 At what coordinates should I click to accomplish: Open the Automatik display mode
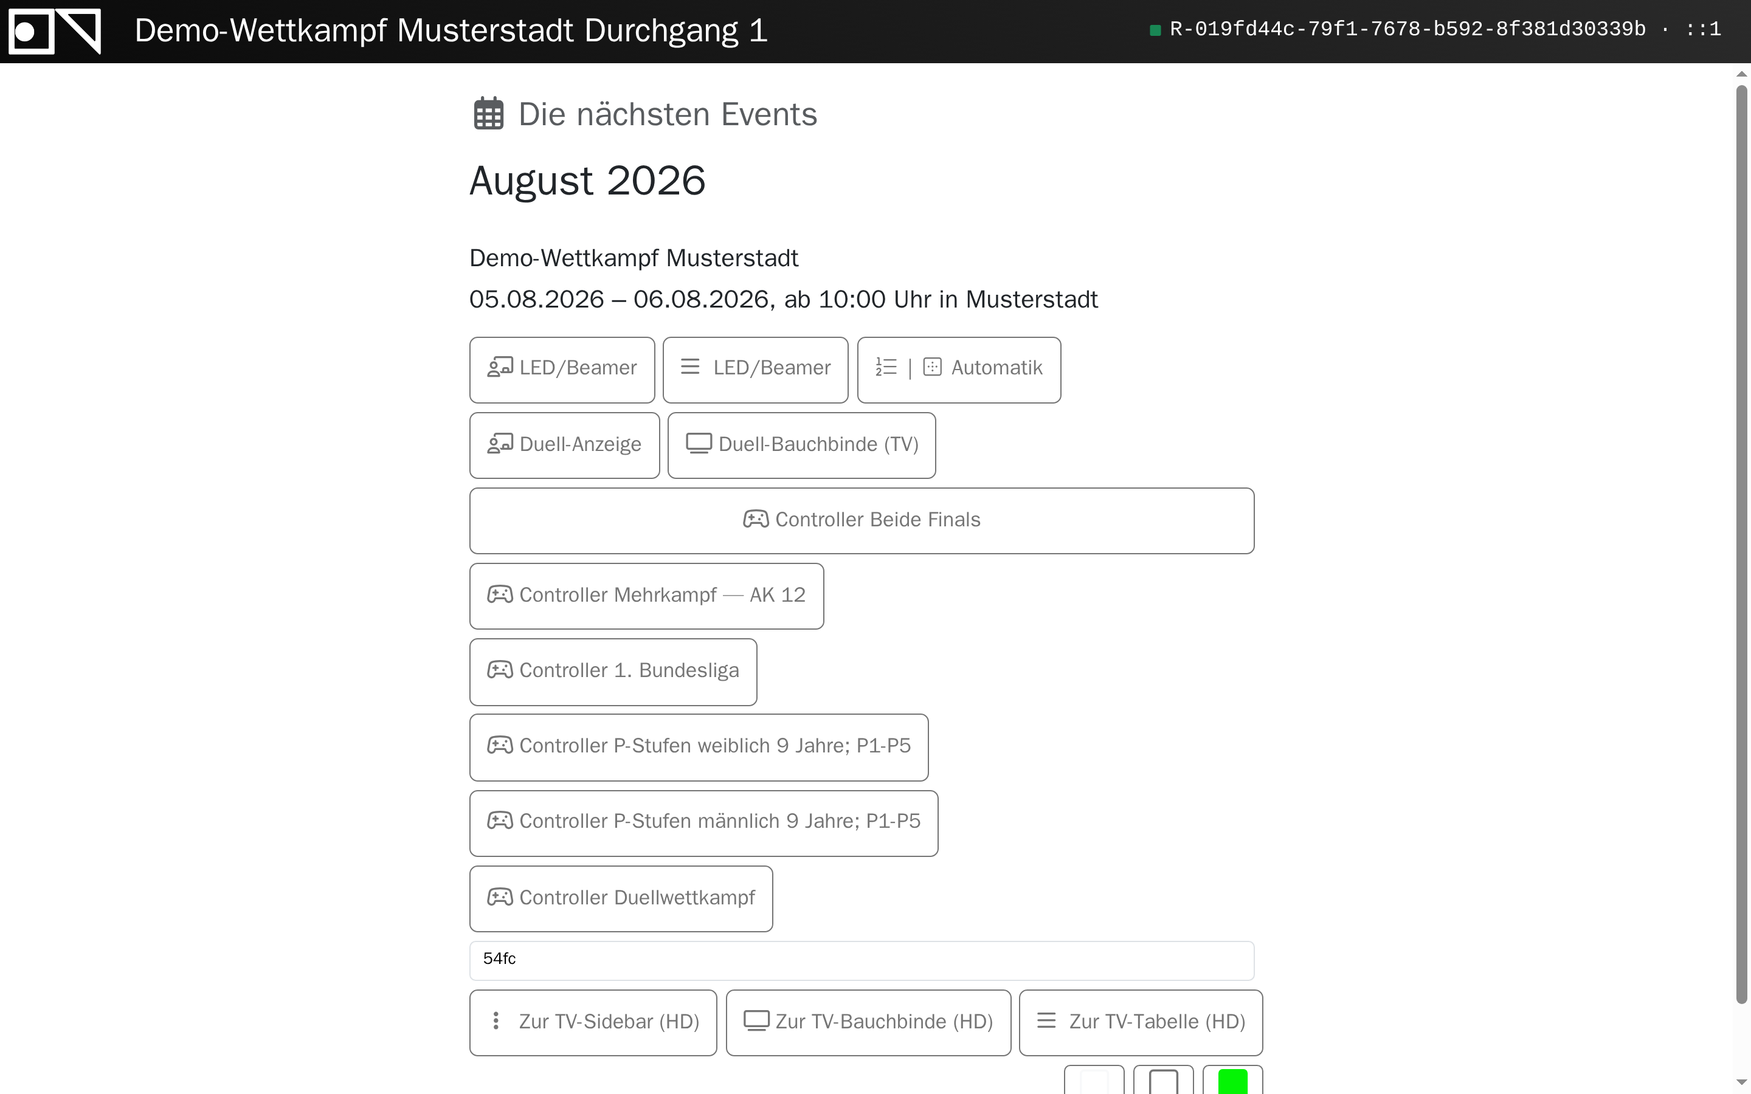[959, 370]
